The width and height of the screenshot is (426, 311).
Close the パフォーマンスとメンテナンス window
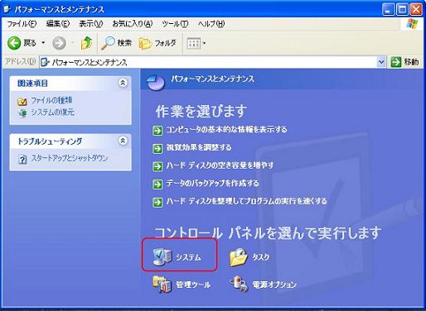click(x=416, y=10)
